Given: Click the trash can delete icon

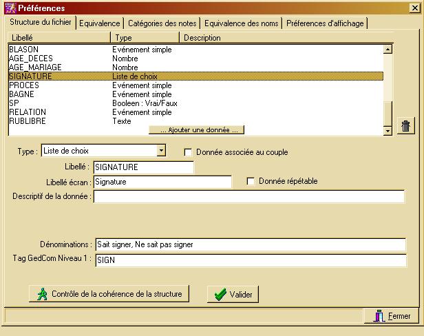Looking at the screenshot, I should pyautogui.click(x=405, y=126).
